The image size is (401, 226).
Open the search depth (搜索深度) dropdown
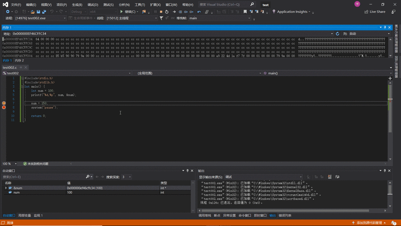point(126,177)
